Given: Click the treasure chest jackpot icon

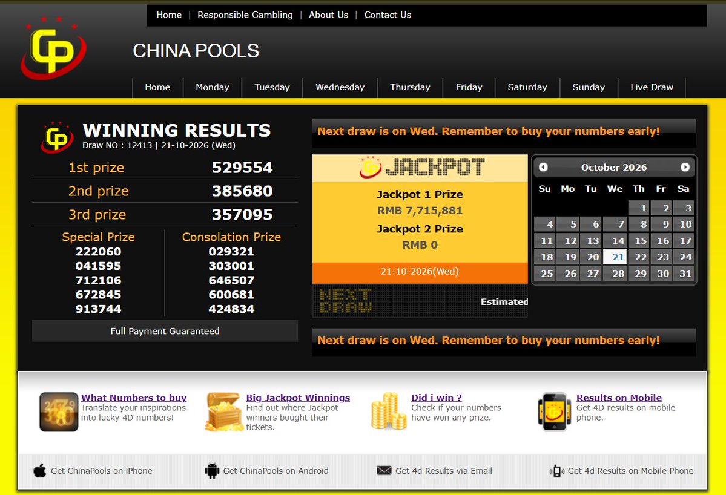Looking at the screenshot, I should 223,411.
